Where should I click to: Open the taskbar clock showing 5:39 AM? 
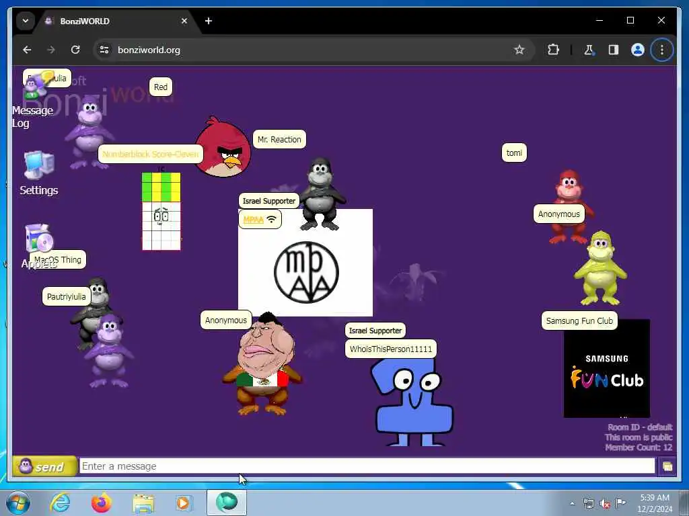(655, 503)
